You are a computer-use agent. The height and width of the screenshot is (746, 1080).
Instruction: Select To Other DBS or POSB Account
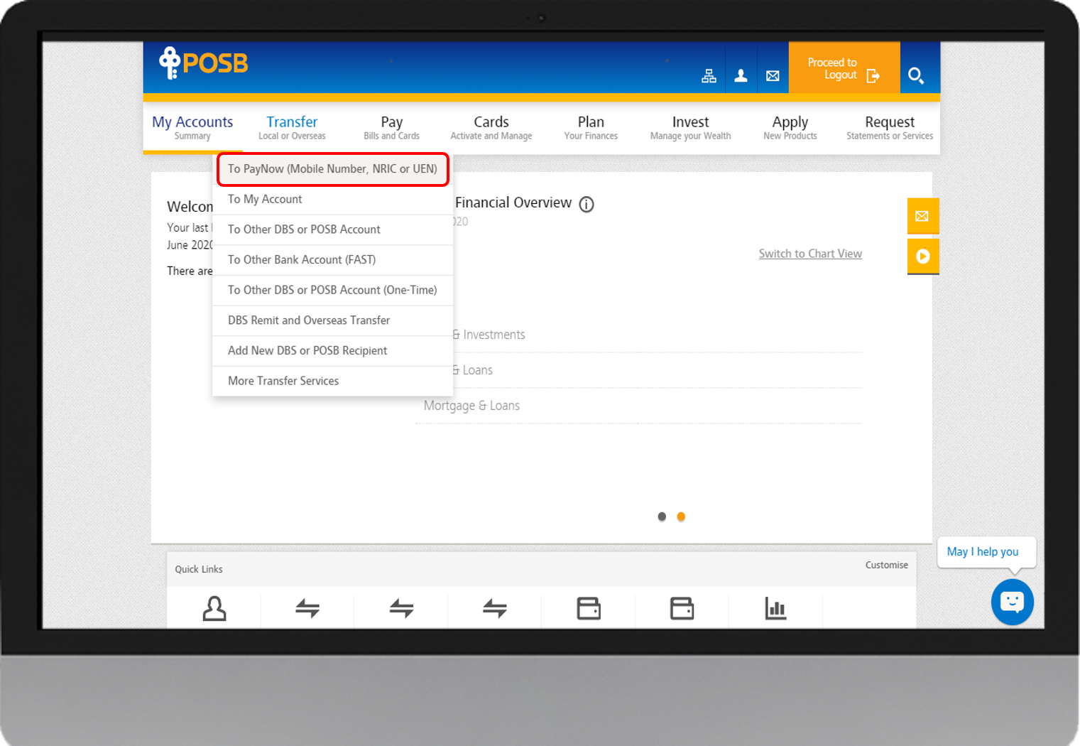coord(332,229)
